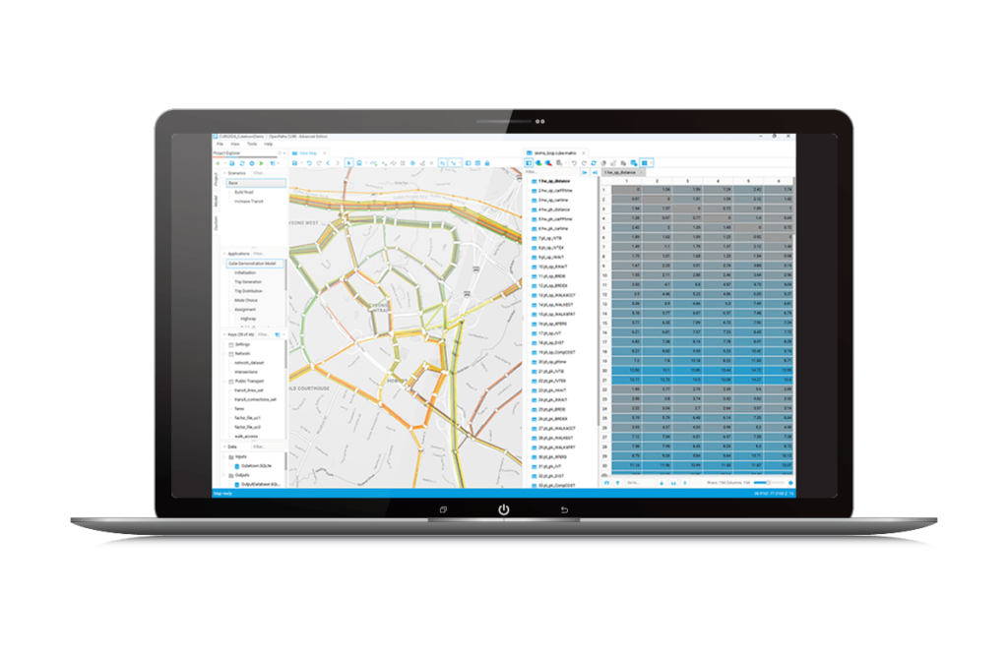The height and width of the screenshot is (655, 1008).
Task: Click the lock icon on map toolbar
Action: pos(488,161)
